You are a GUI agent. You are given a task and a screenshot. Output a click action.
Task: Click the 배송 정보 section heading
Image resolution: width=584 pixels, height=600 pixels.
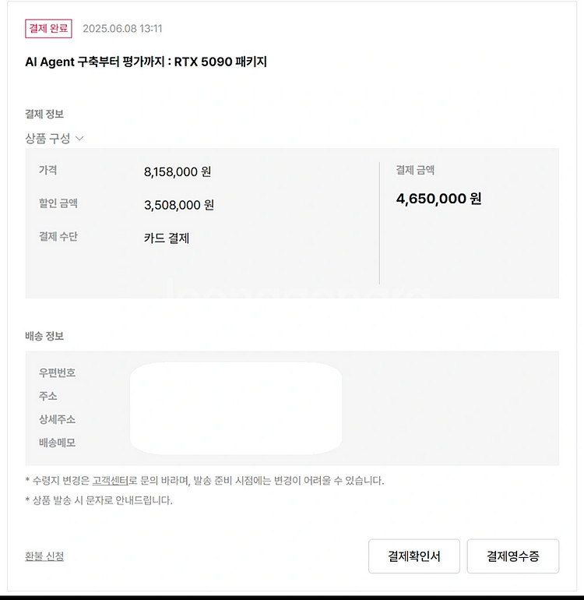[44, 336]
